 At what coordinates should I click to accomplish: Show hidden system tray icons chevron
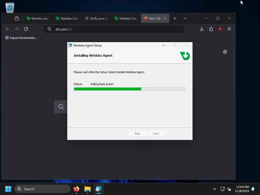point(214,189)
